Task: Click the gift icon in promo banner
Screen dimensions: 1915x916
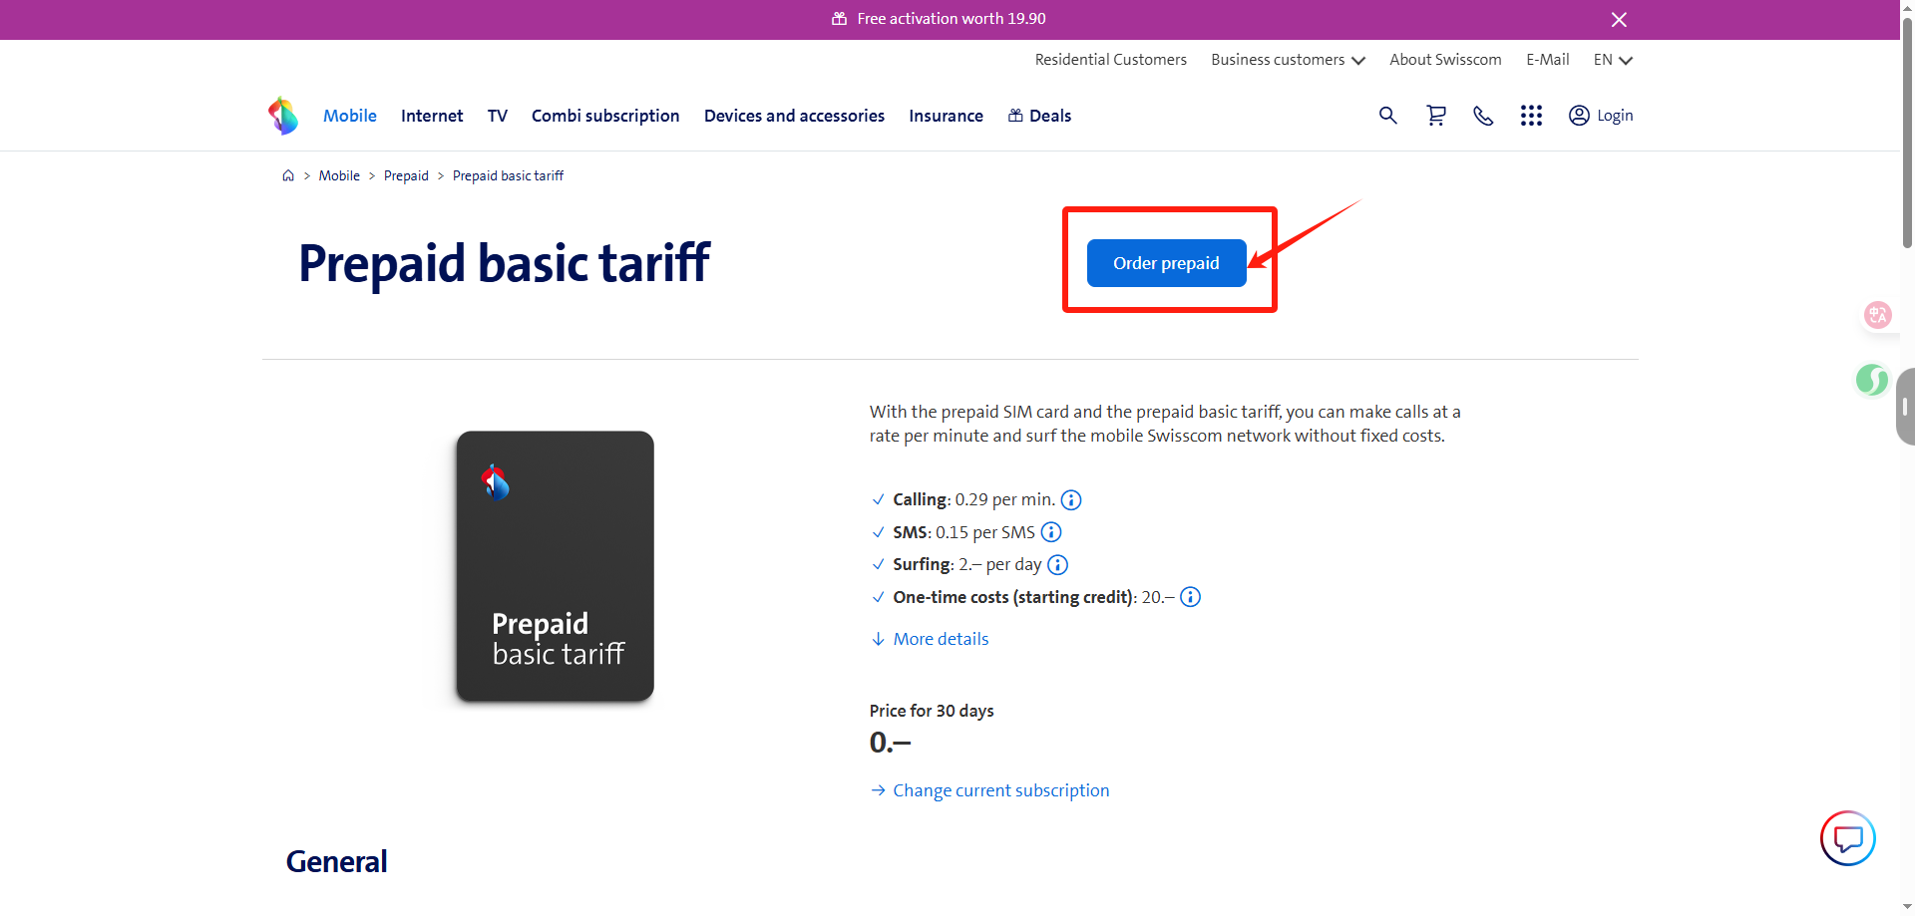Action: (x=840, y=19)
